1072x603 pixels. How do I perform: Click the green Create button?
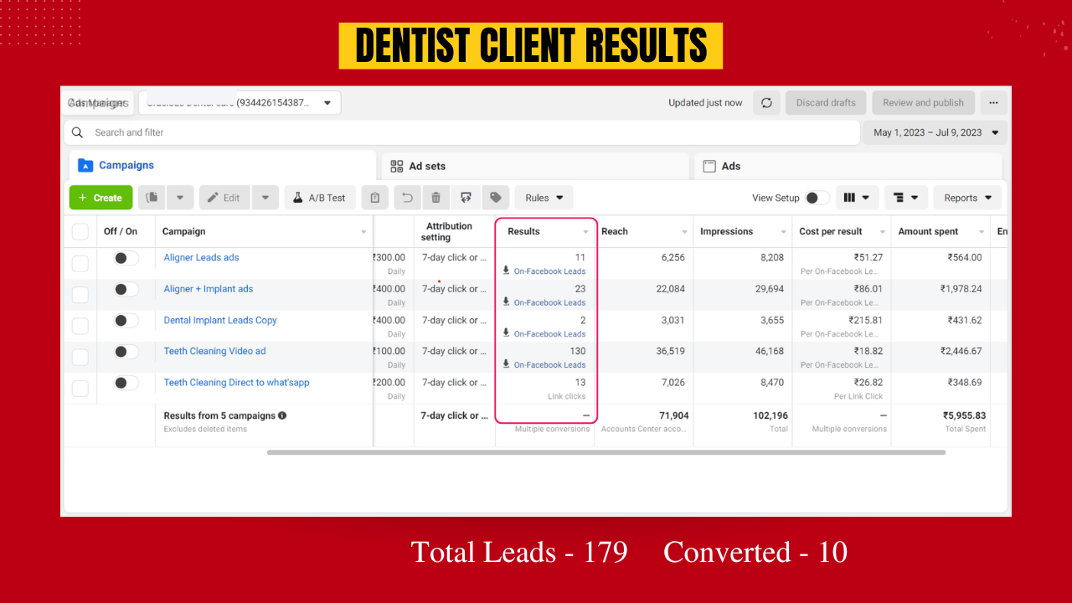(100, 198)
